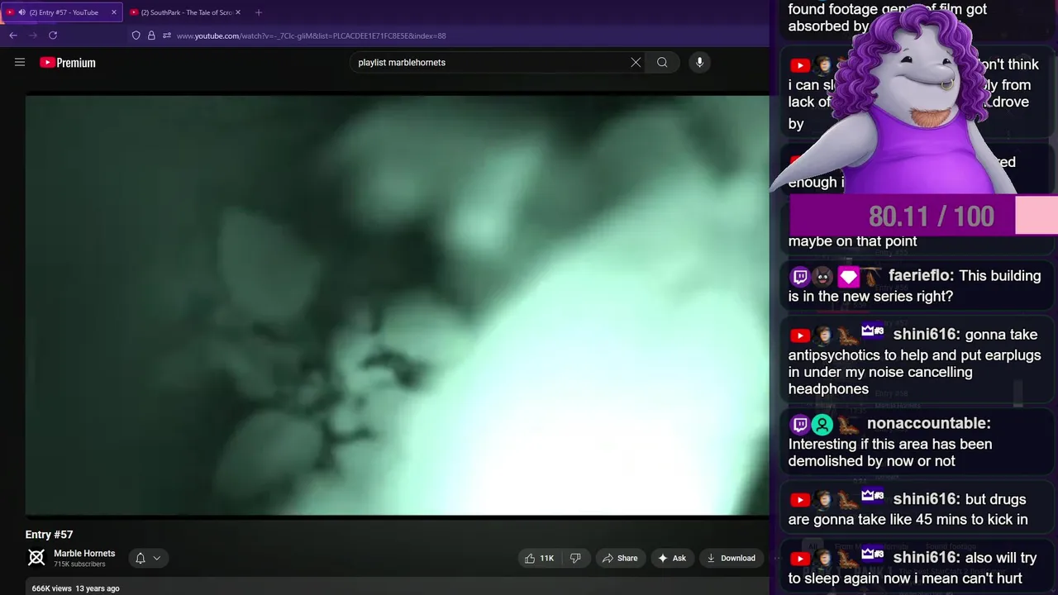The width and height of the screenshot is (1058, 595).
Task: Open the YouTube hamburger guide menu
Action: click(x=20, y=62)
